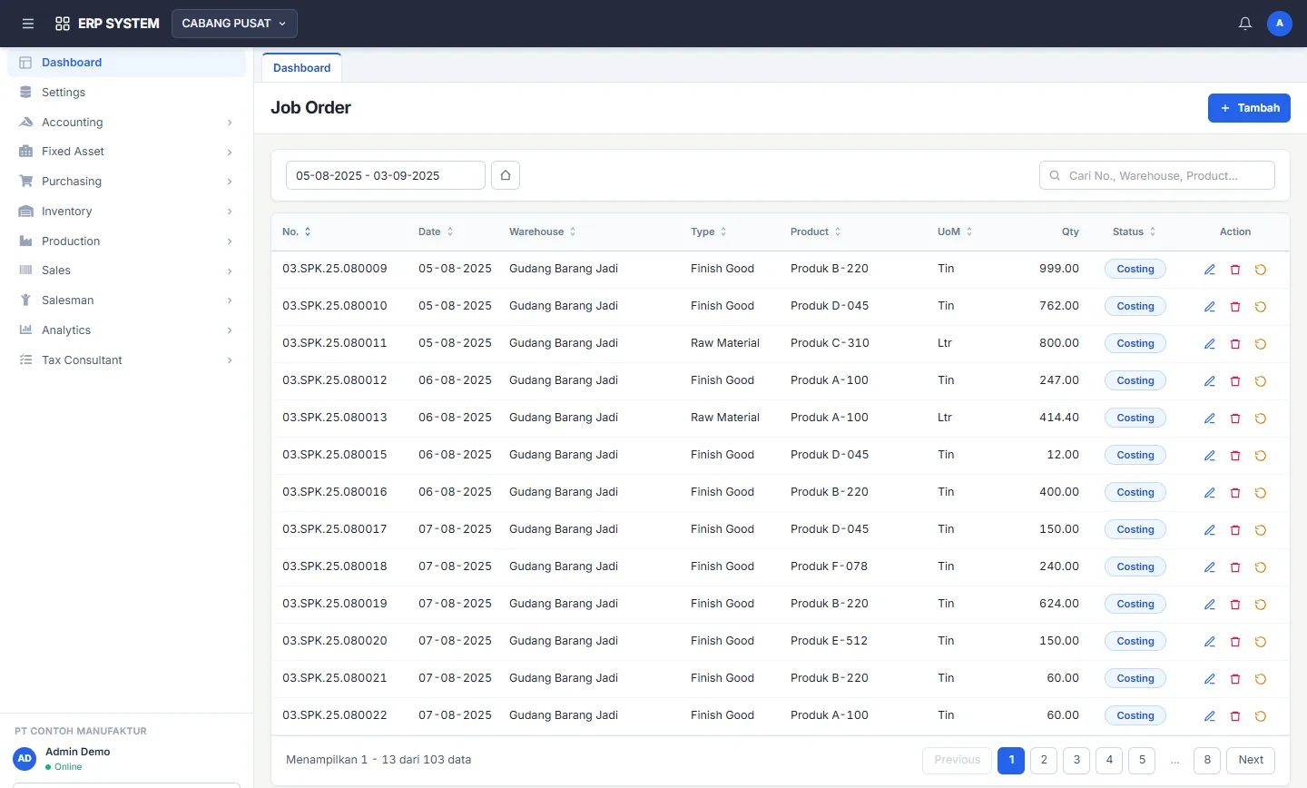Edit job order 03.SPK.25.080016
Viewport: 1307px width, 788px height.
1210,493
